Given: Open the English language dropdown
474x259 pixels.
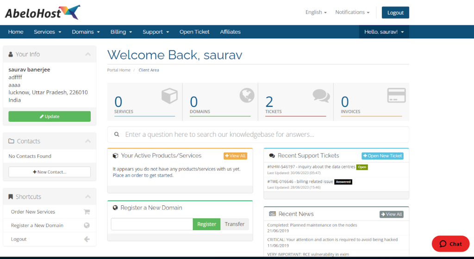Looking at the screenshot, I should 316,12.
